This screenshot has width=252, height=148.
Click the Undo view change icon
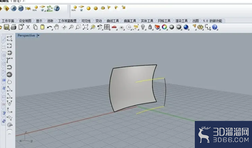[100, 27]
